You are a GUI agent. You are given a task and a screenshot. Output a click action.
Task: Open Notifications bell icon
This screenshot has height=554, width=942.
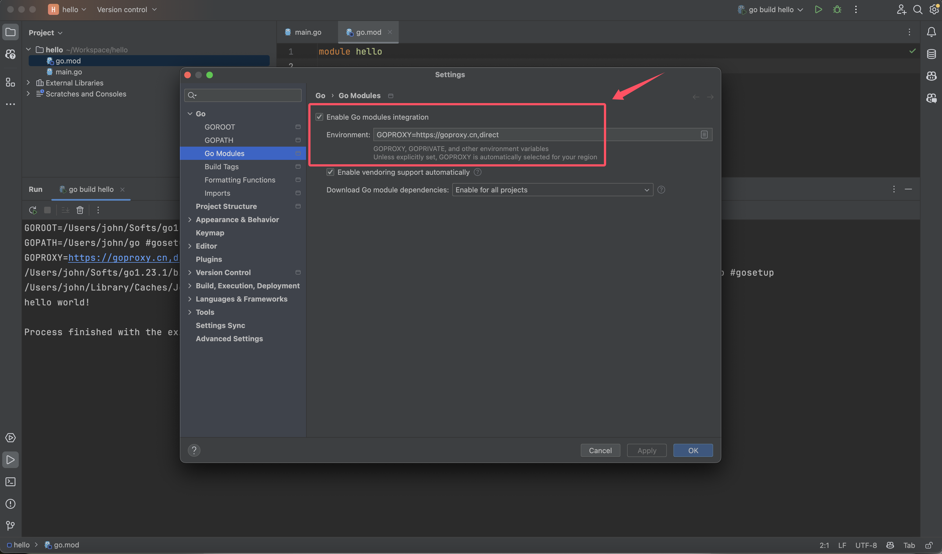[931, 32]
